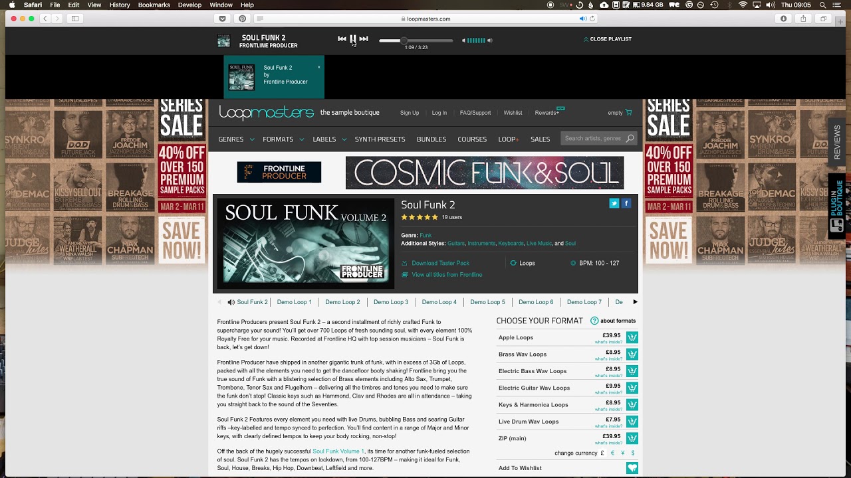Image resolution: width=851 pixels, height=478 pixels.
Task: Close the playlist panel
Action: [608, 39]
